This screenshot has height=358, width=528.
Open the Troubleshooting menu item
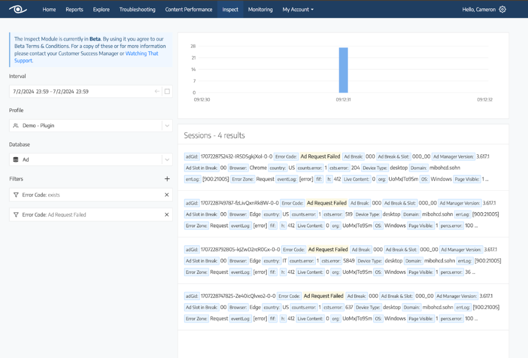tap(137, 9)
